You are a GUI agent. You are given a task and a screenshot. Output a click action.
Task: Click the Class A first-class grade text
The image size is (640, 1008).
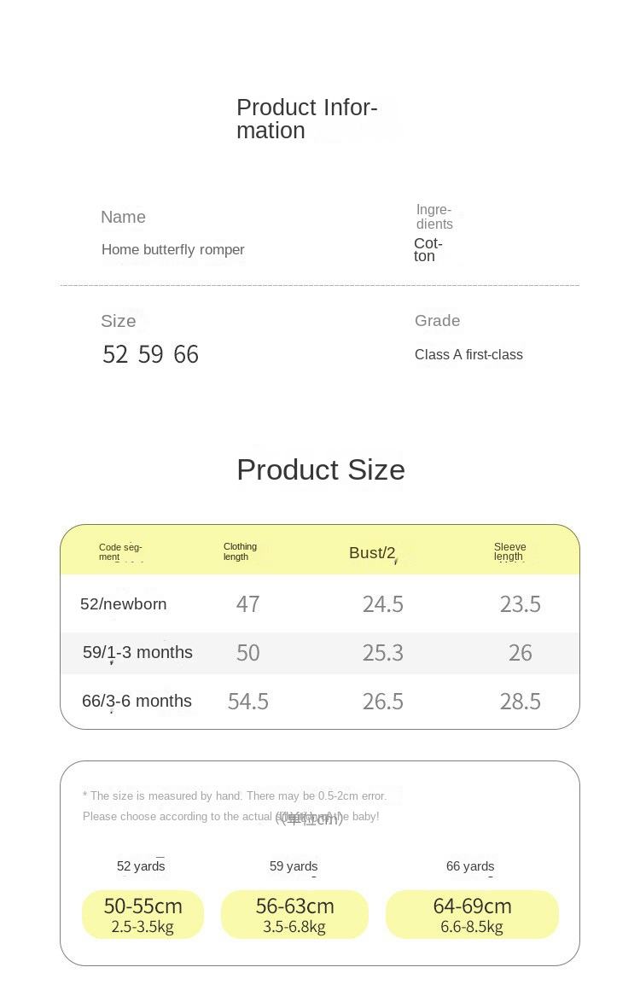click(x=468, y=354)
